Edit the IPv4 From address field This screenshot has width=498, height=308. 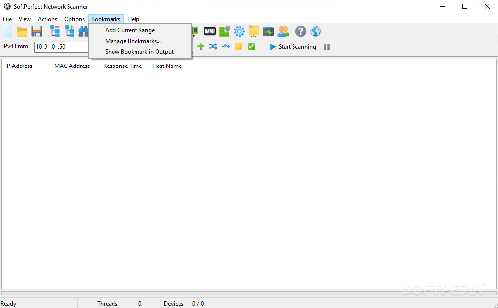(x=61, y=47)
